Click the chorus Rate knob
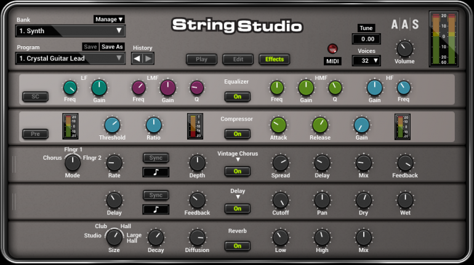 tap(114, 163)
